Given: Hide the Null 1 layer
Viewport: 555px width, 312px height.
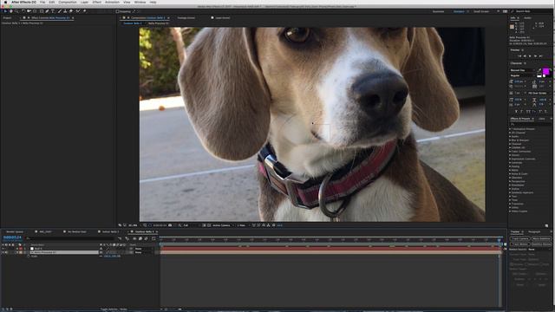Looking at the screenshot, I should 3,249.
